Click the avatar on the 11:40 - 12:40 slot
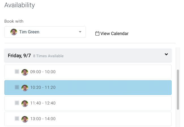This screenshot has width=184, height=127. pos(25,103)
